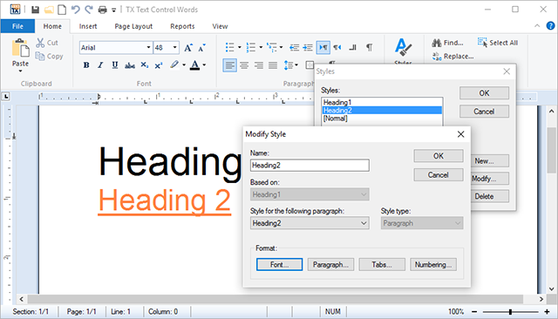Click the Font... format button

click(x=279, y=265)
